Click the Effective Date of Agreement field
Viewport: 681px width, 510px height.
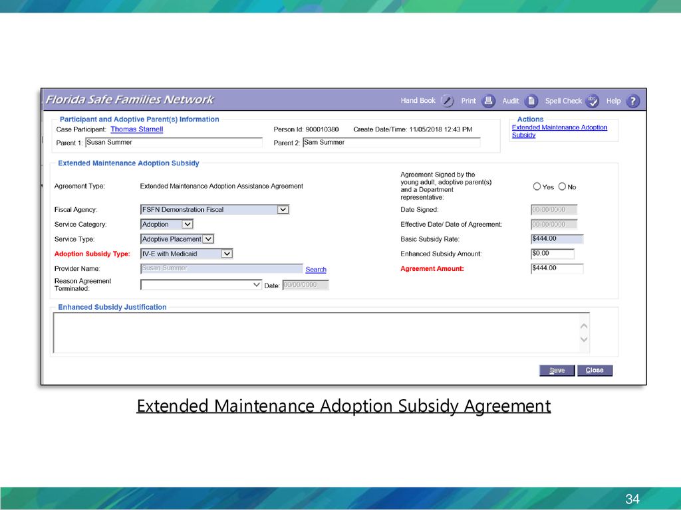pos(554,224)
